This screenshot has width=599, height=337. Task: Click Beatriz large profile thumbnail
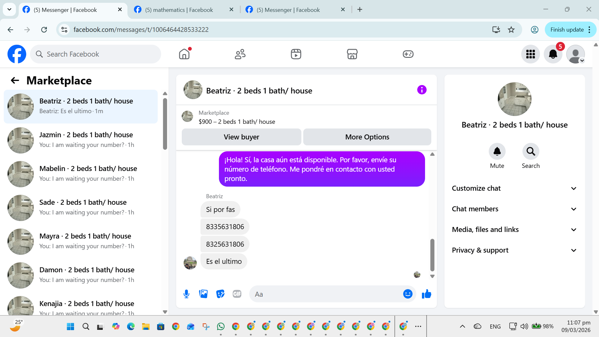tap(514, 99)
